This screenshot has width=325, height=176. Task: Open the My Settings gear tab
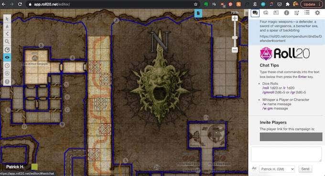point(317,13)
